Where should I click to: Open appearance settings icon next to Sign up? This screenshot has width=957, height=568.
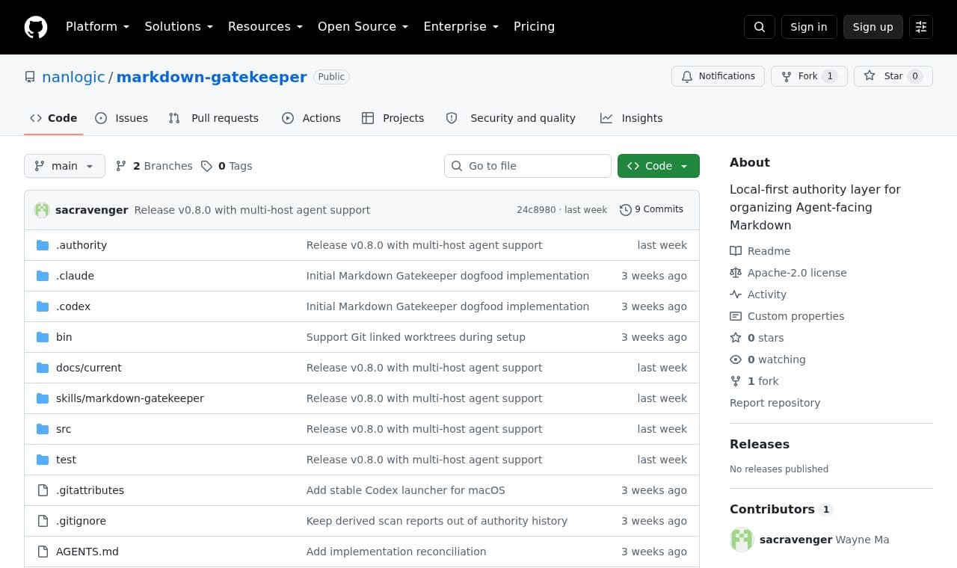click(921, 27)
